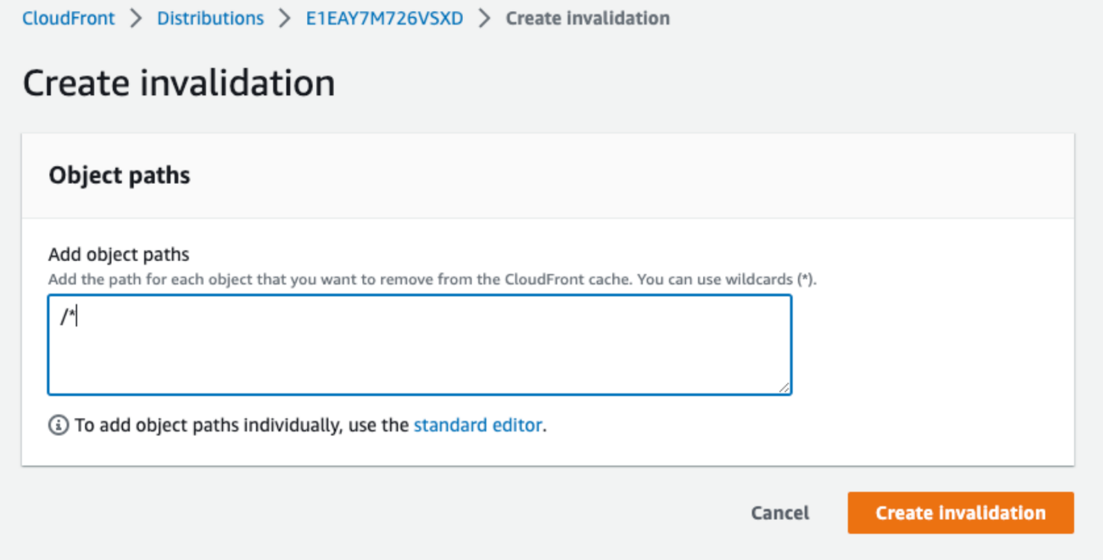Click the resize handle of the paths textarea
This screenshot has height=560, width=1103.
pyautogui.click(x=784, y=388)
